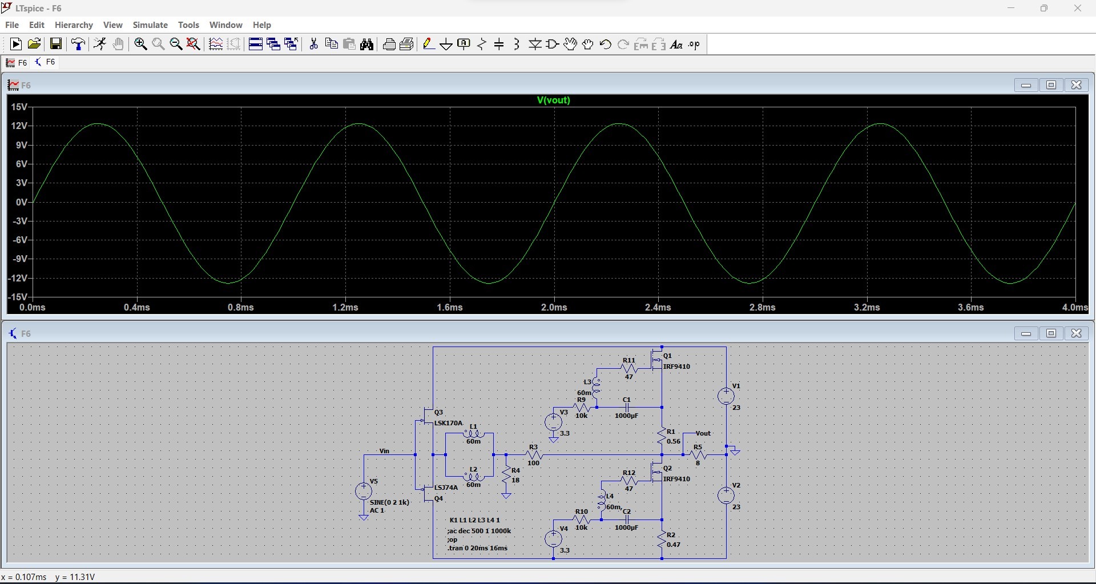
Task: Click the 15V label on the vertical axis
Action: (x=19, y=107)
